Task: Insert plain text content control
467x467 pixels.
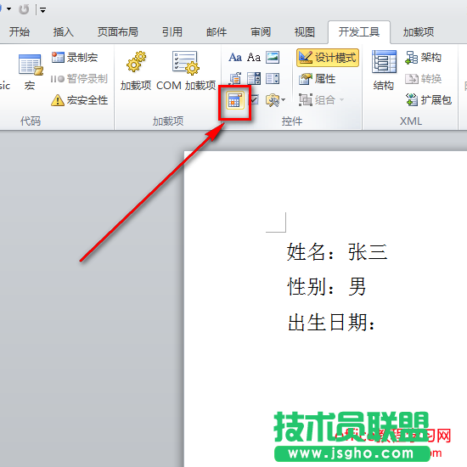Action: click(x=254, y=57)
